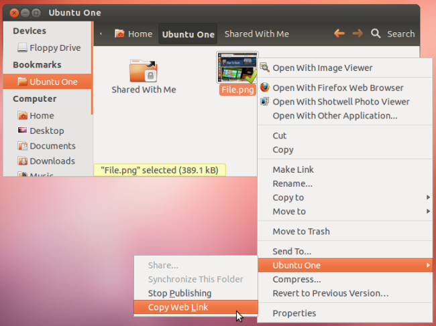Select Copy from context menu
The image size is (436, 326).
pos(345,149)
